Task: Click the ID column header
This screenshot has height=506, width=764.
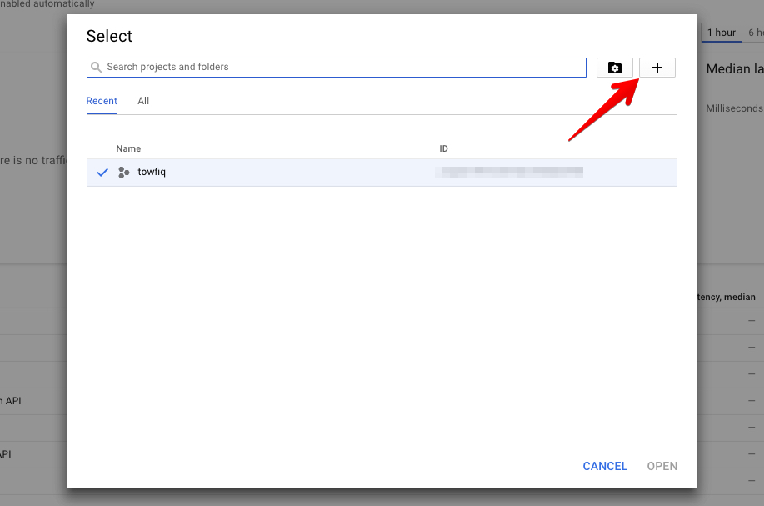Action: click(x=444, y=148)
